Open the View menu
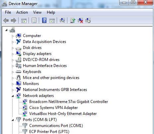This screenshot has width=154, height=134. click(x=37, y=12)
